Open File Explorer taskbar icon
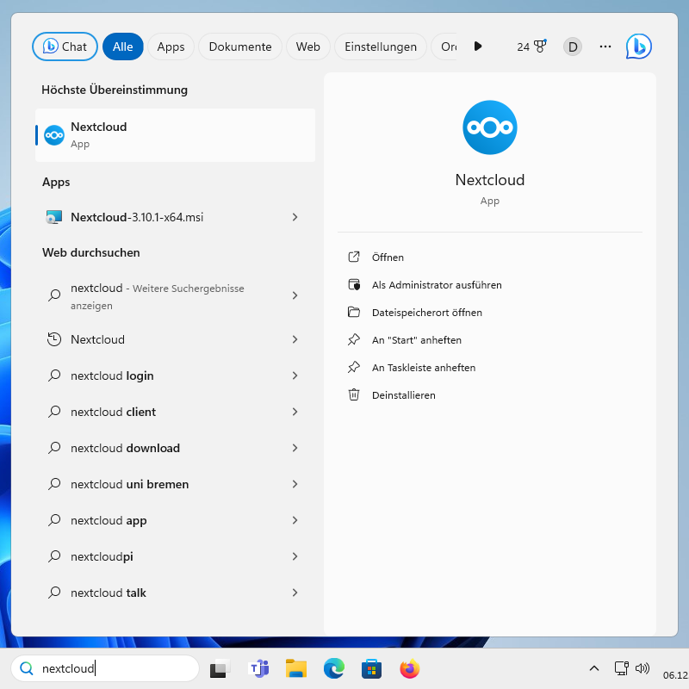This screenshot has height=689, width=689. point(296,668)
